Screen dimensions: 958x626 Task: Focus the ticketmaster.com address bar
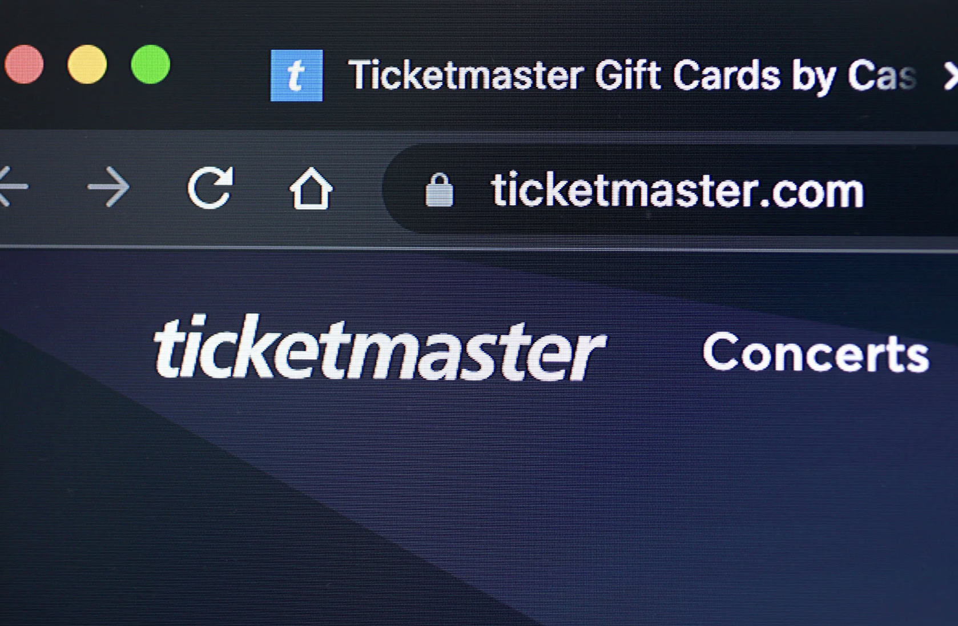pos(671,190)
